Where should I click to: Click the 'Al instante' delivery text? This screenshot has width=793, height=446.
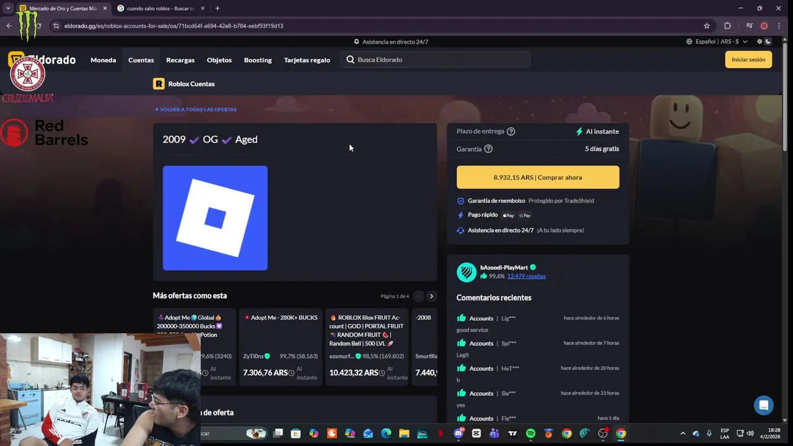[602, 131]
